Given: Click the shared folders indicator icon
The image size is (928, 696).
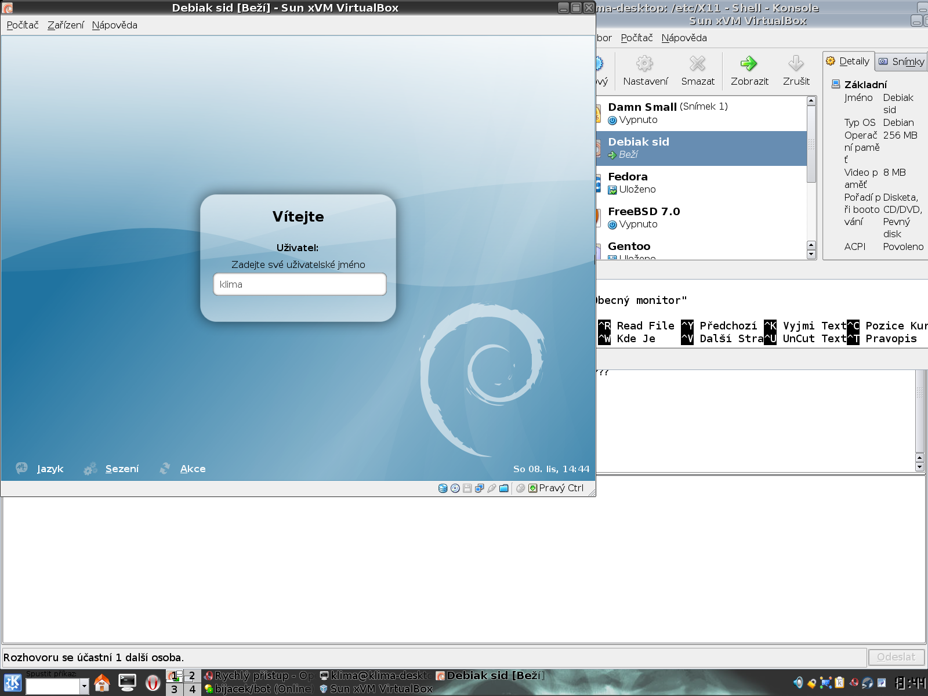Looking at the screenshot, I should [504, 488].
